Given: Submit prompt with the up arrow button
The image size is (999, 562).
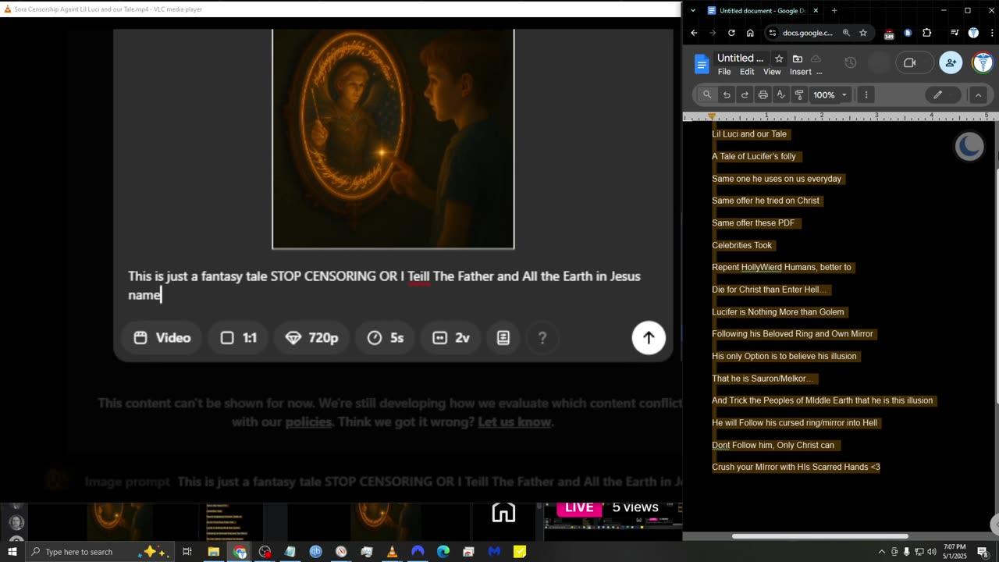Looking at the screenshot, I should pos(649,337).
